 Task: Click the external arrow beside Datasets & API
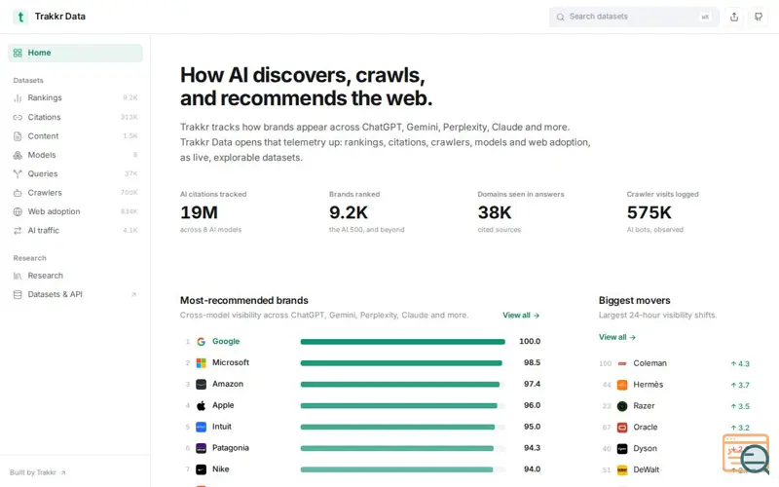pyautogui.click(x=133, y=295)
